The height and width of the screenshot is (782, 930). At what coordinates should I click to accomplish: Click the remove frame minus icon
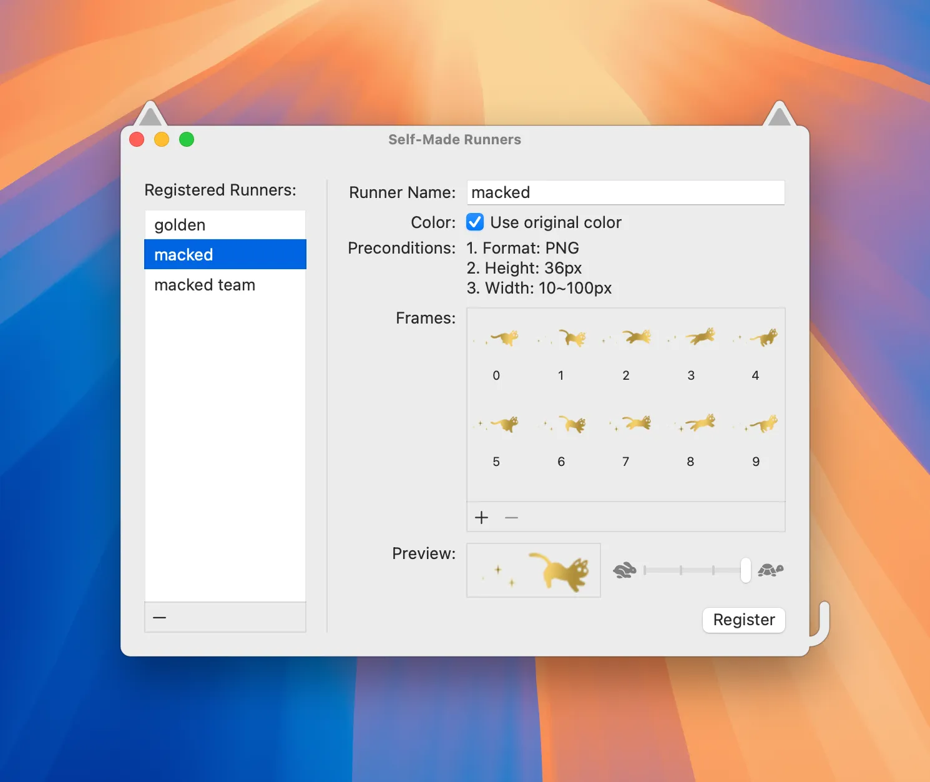click(x=511, y=517)
